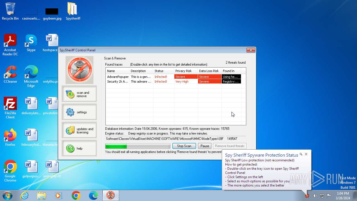Click the SpySheriff logo image

tap(79, 70)
